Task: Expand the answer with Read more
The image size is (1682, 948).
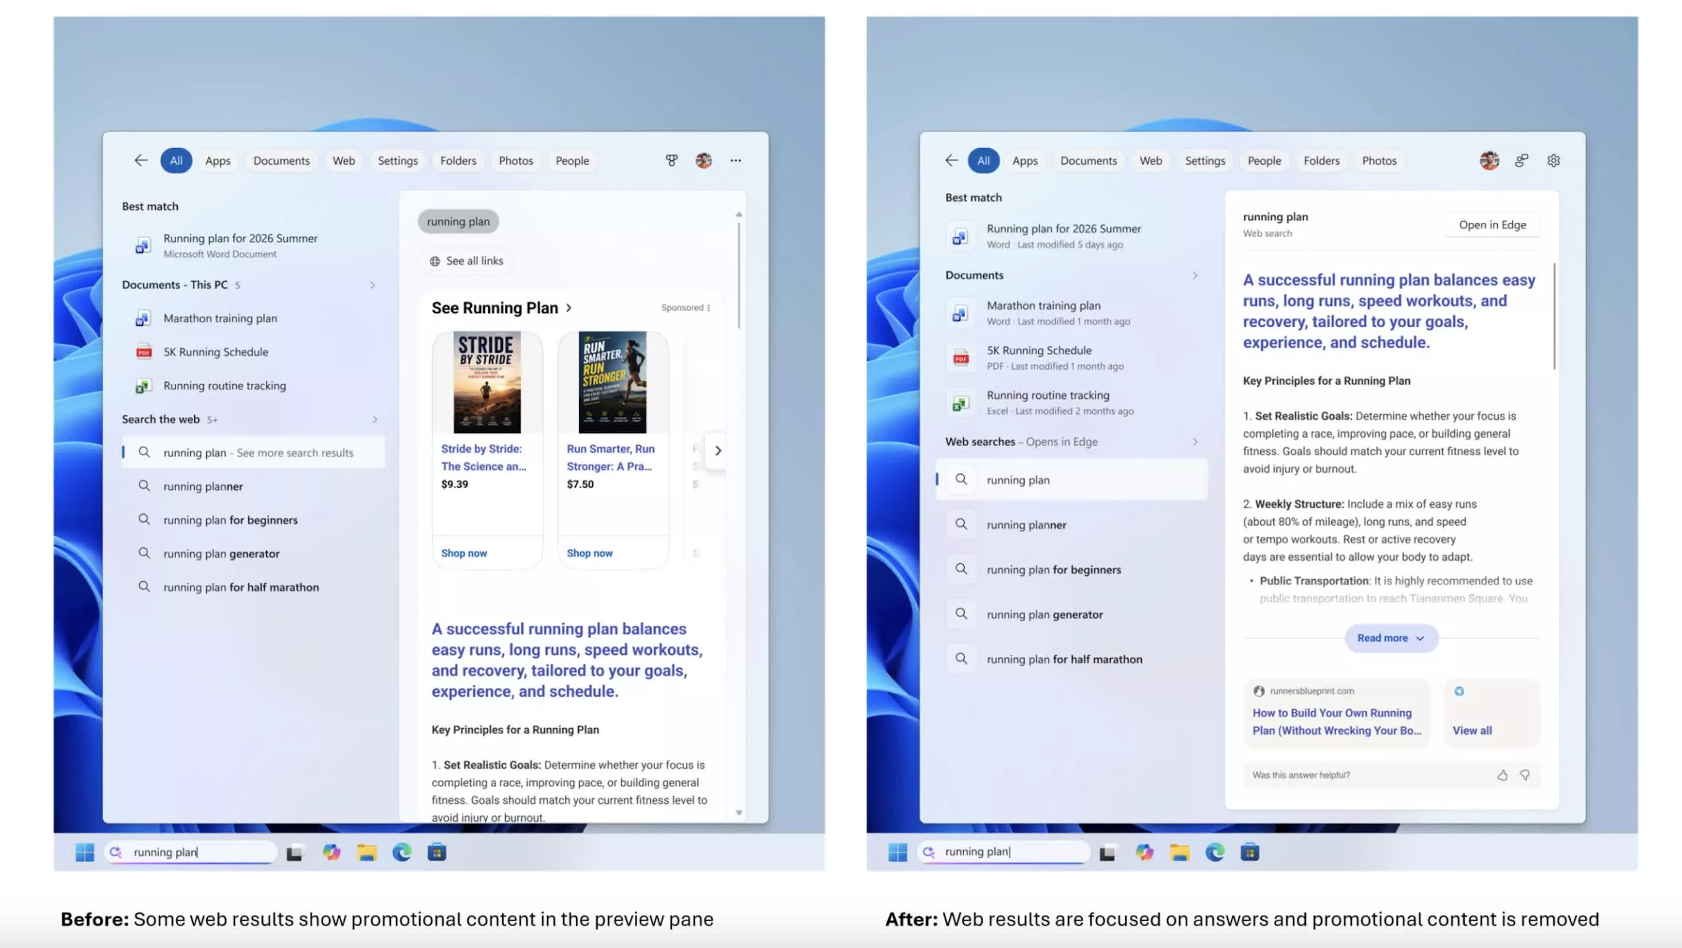Action: pyautogui.click(x=1391, y=638)
